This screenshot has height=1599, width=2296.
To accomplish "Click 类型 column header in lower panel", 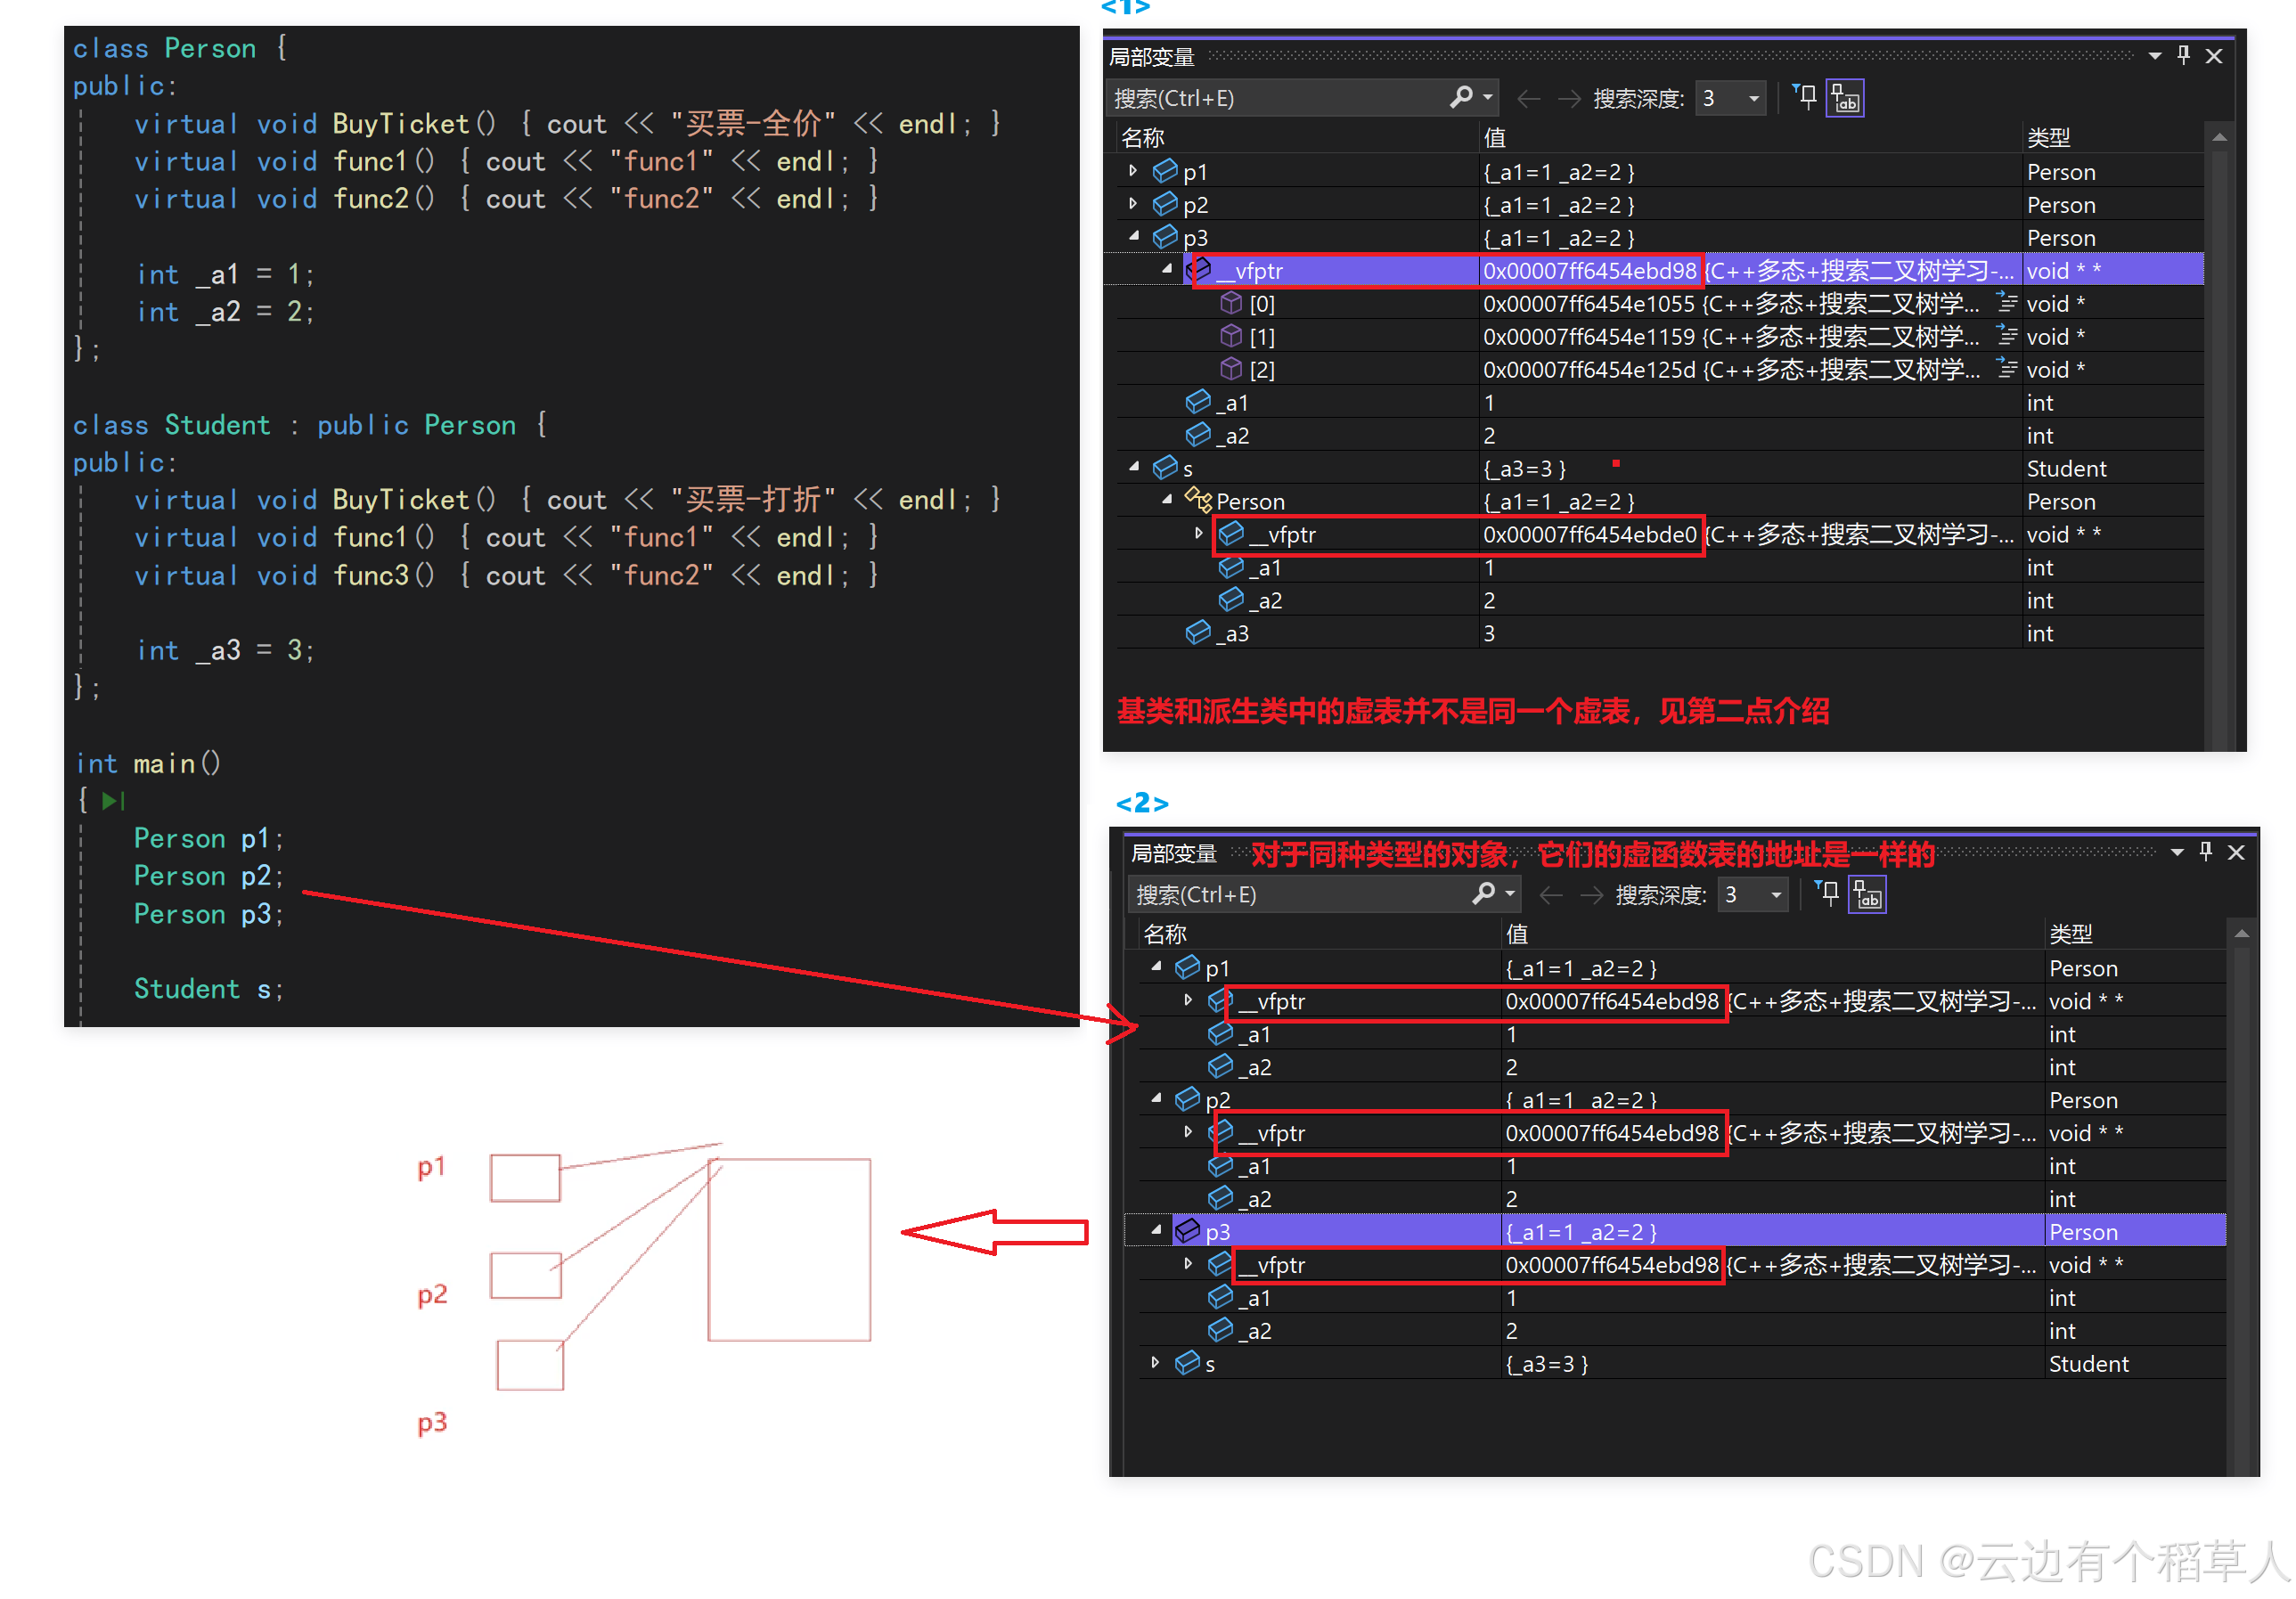I will coord(2070,933).
